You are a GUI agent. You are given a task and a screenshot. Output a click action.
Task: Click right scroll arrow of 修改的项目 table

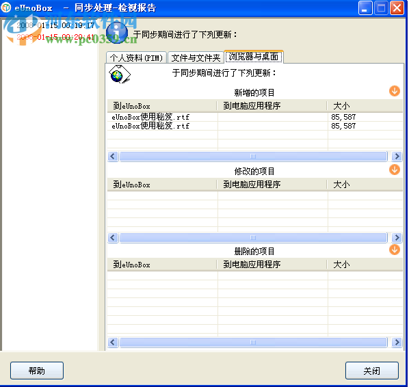[x=397, y=237]
